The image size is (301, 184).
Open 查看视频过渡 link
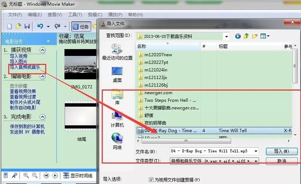pyautogui.click(x=23, y=97)
